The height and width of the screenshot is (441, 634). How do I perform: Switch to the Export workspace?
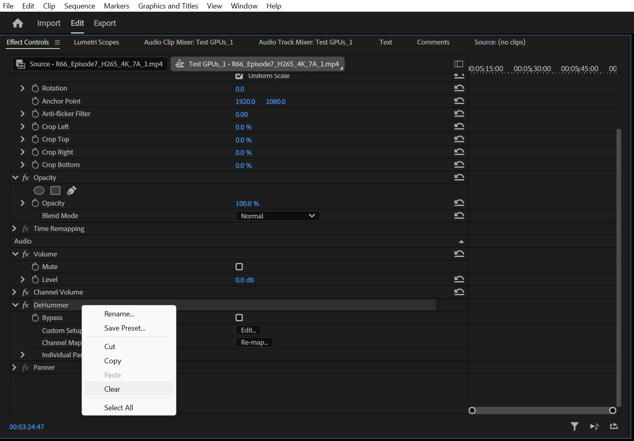pos(105,23)
